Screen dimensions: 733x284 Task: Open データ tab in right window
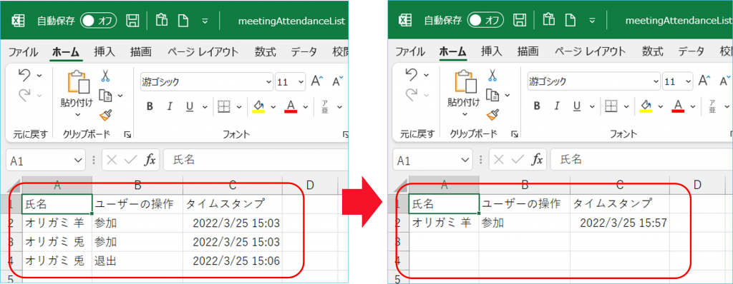tap(691, 52)
